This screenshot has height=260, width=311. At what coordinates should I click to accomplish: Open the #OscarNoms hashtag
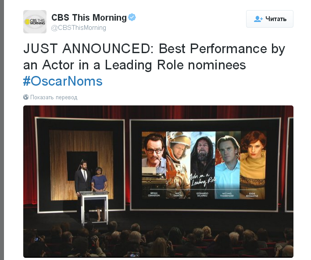pos(63,81)
